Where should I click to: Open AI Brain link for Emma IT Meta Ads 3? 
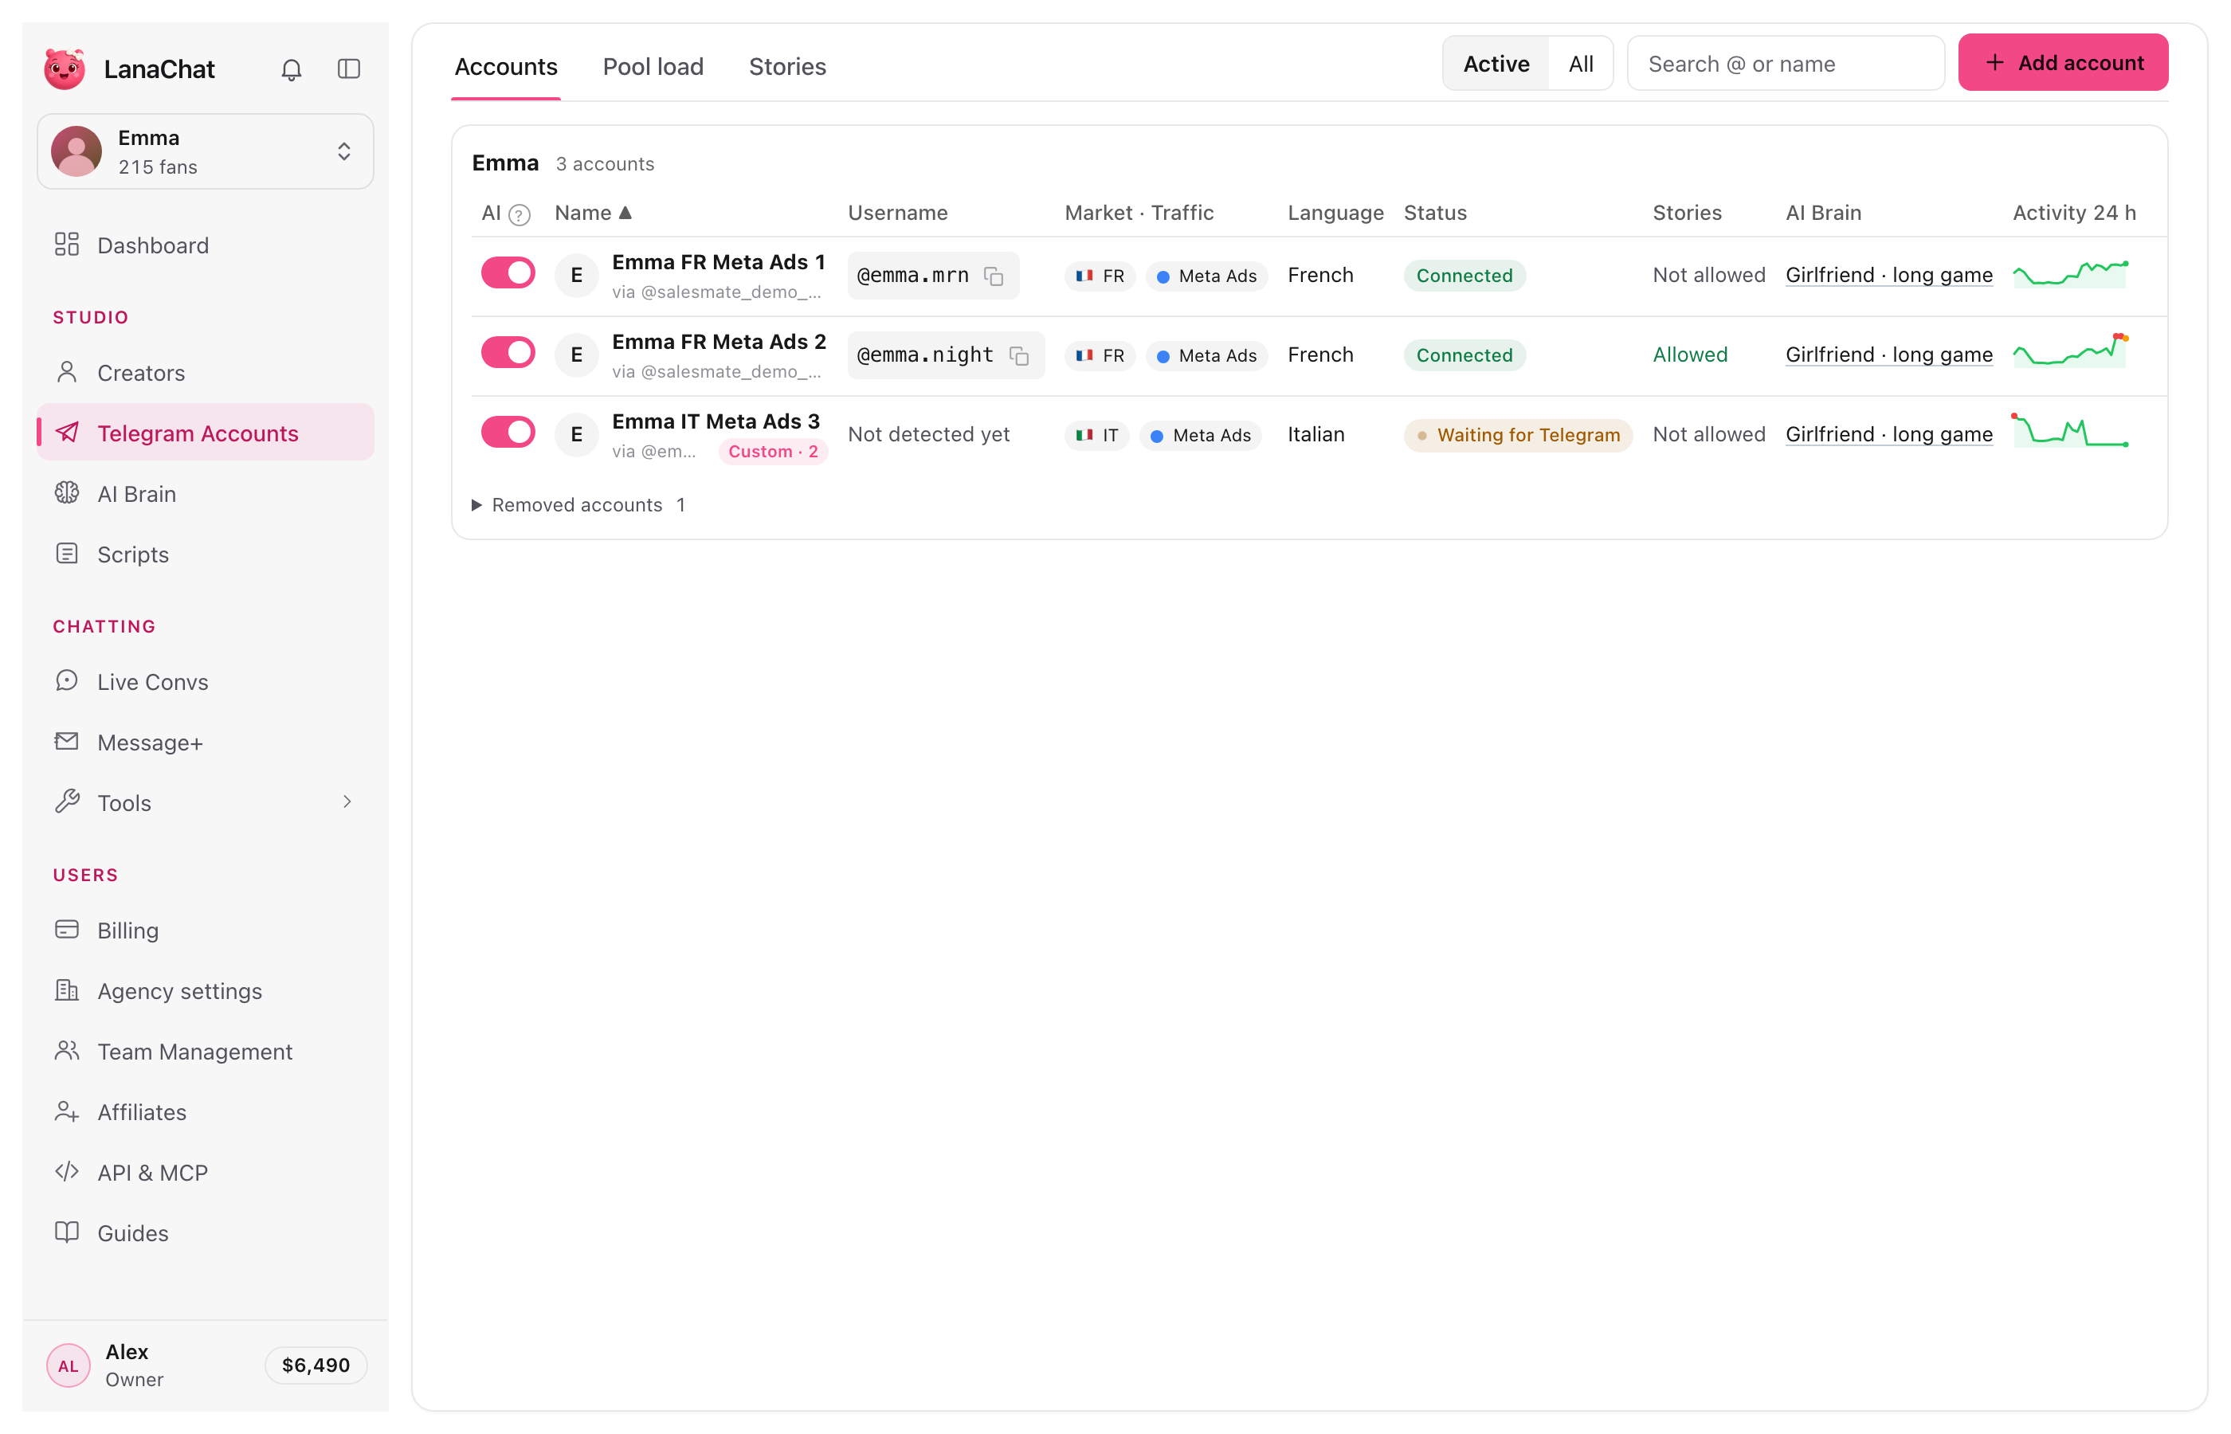(1888, 435)
